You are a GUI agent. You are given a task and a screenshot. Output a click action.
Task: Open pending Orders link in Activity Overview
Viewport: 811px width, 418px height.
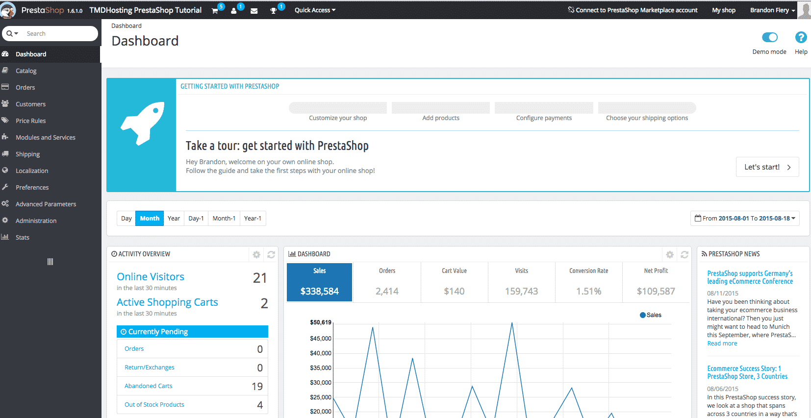(134, 349)
